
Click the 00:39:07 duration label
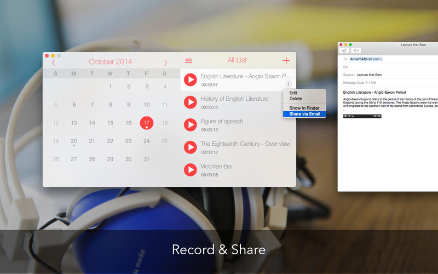point(210,84)
